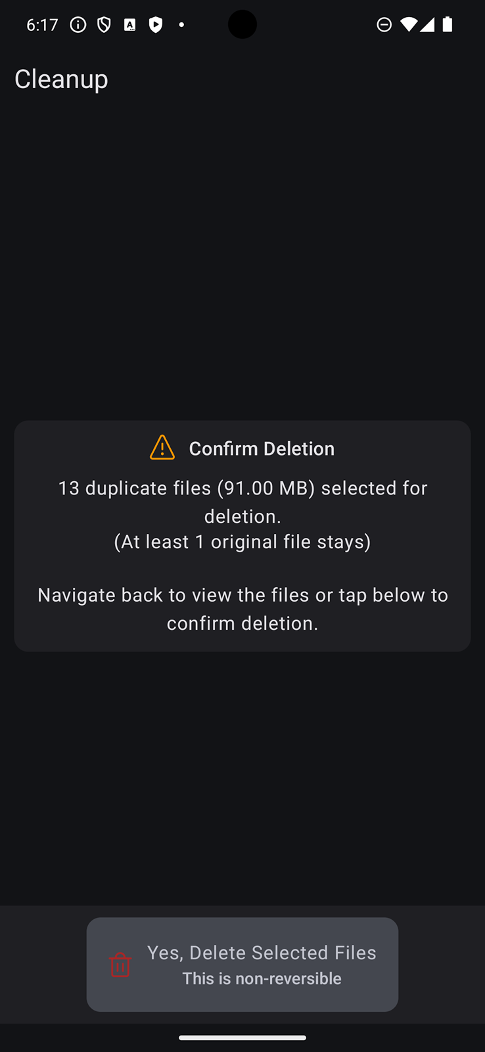Tap the Cleanup screen title
485x1052 pixels.
pyautogui.click(x=61, y=79)
